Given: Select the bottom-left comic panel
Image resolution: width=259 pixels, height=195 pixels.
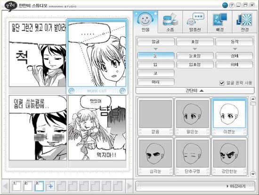Looking at the screenshot, I should tap(38, 128).
